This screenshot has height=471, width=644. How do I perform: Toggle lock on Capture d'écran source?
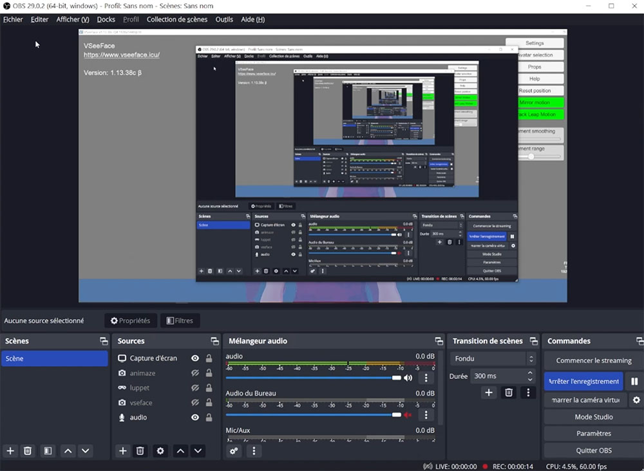coord(209,358)
